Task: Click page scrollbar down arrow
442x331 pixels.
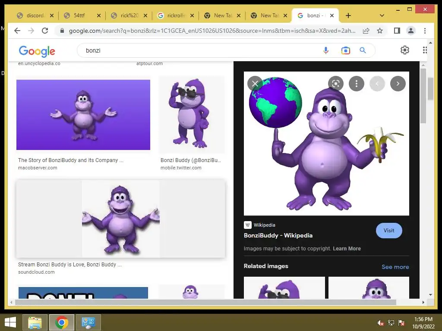Action: pos(430,295)
